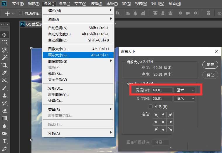This screenshot has height=153, width=222.
Task: Expand the 图像旋转(G) submenu
Action: [x=78, y=61]
